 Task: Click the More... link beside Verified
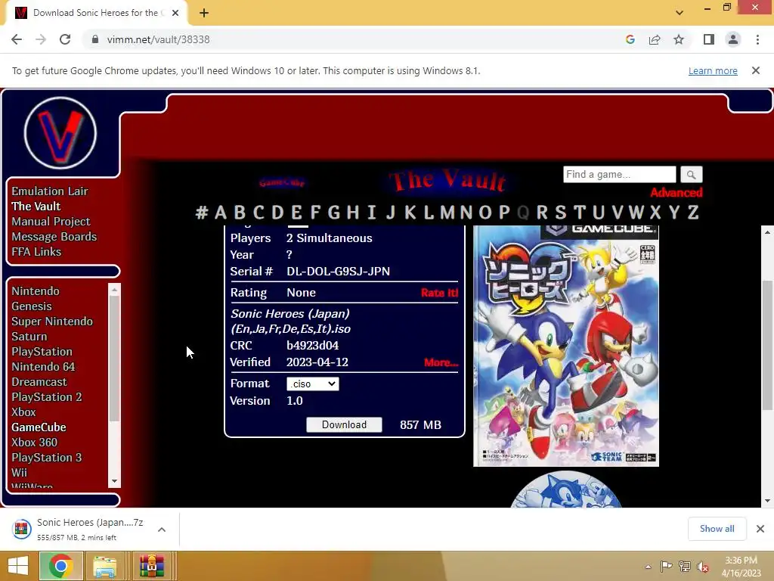441,362
